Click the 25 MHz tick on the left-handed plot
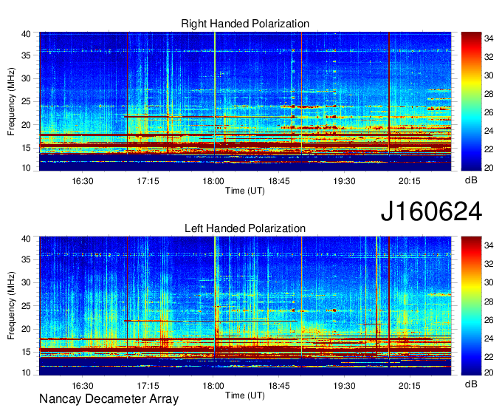The width and height of the screenshot is (502, 408). (27, 306)
